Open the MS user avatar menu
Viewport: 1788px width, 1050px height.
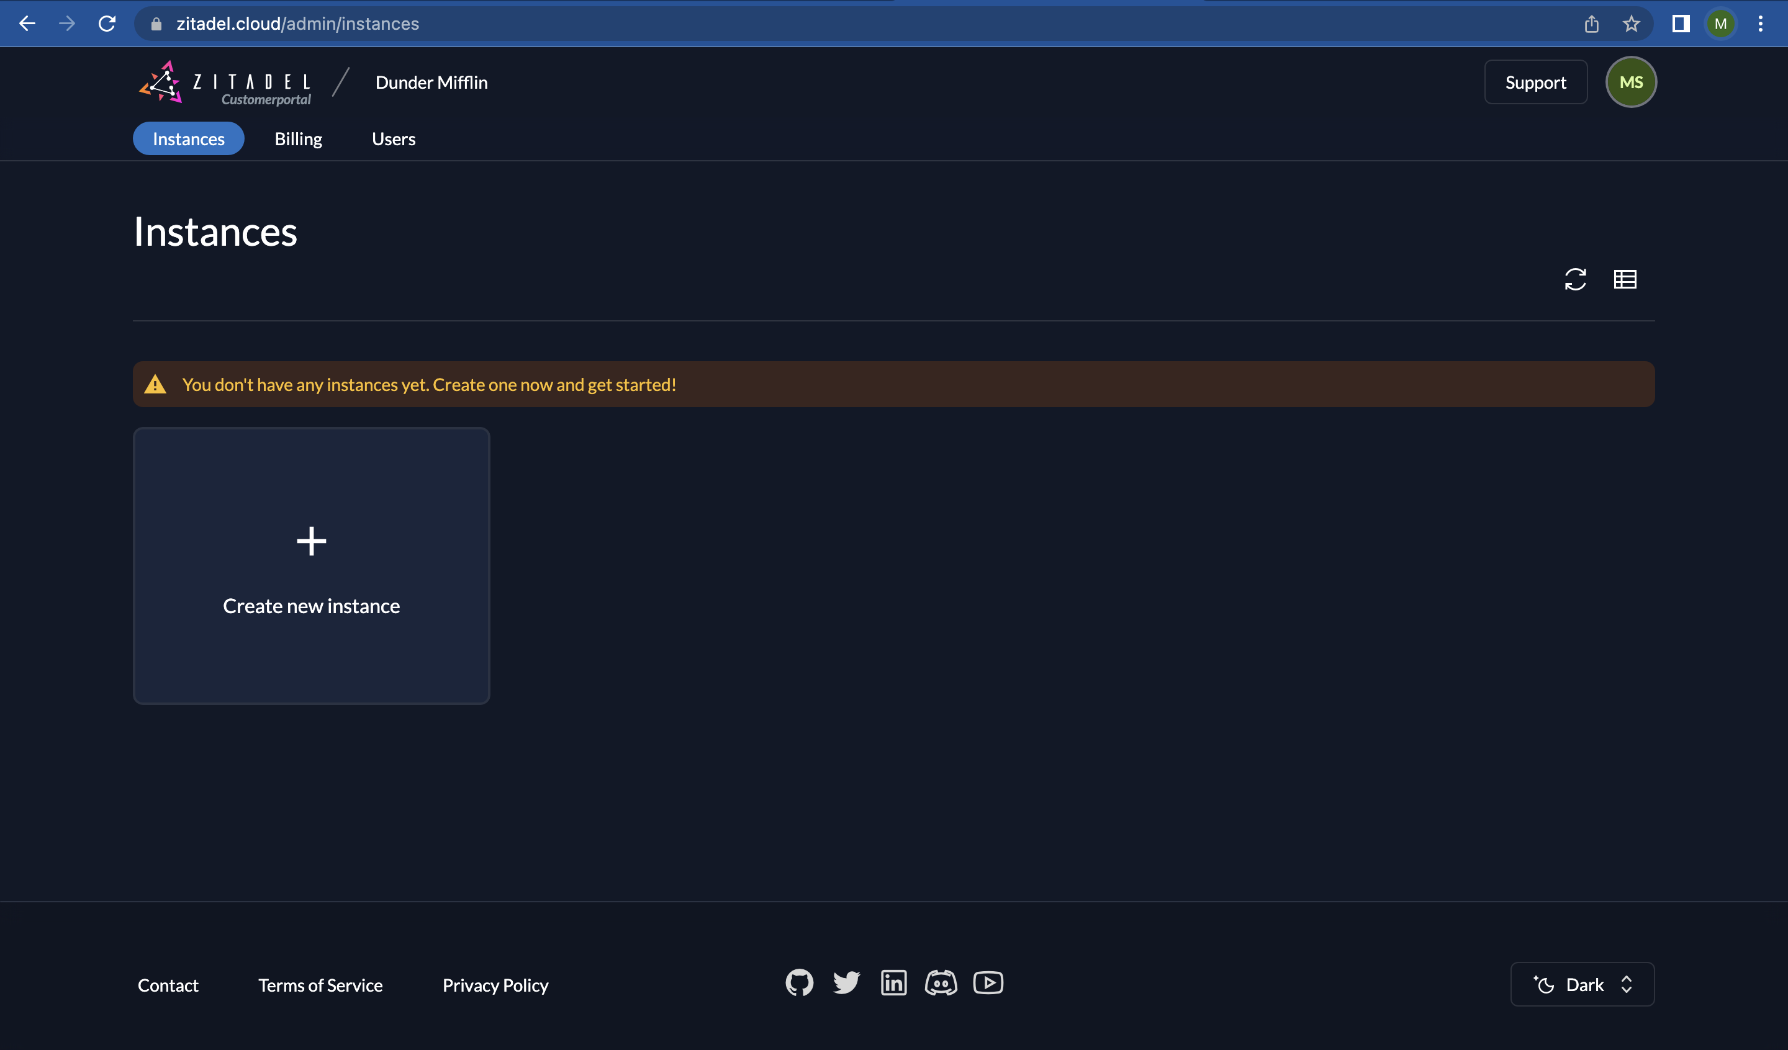[1630, 83]
